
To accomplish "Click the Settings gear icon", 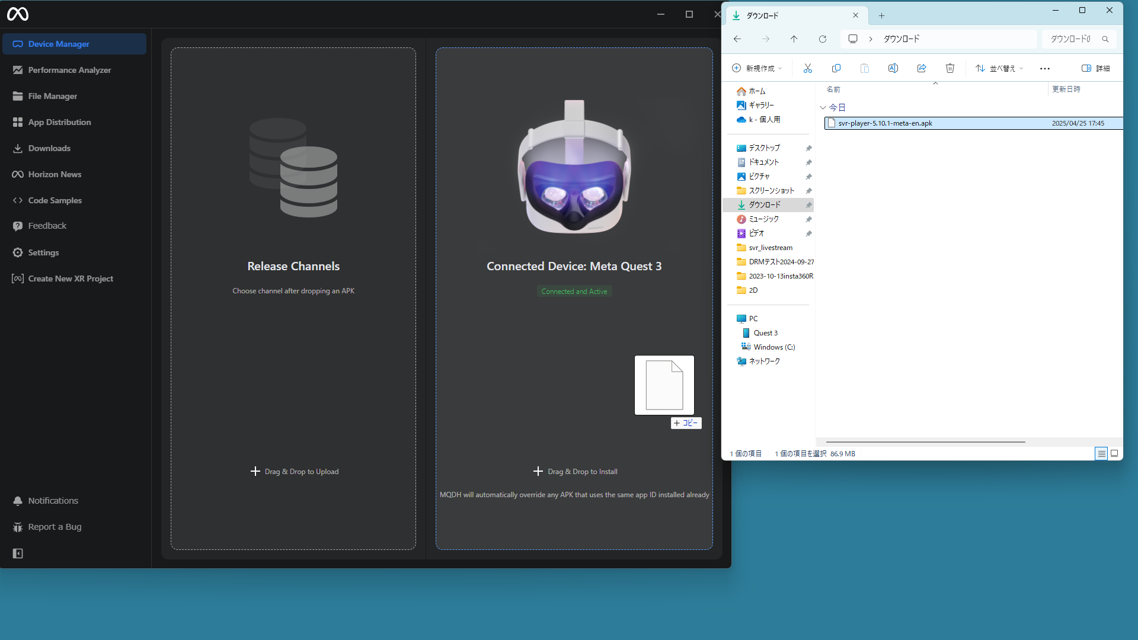I will coord(18,252).
